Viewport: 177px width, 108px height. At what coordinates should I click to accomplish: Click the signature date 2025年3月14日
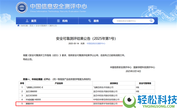tap(133, 71)
